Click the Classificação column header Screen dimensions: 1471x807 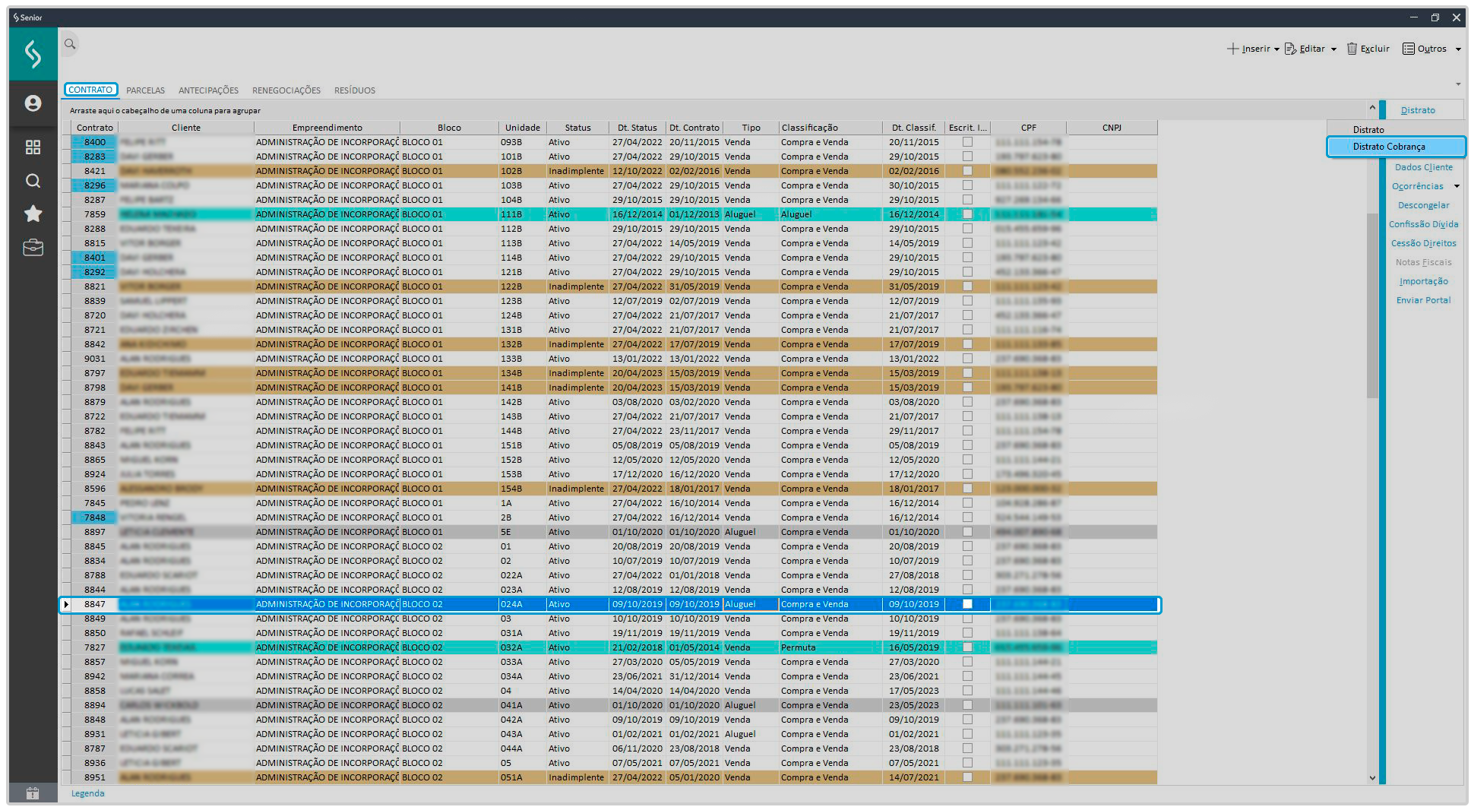(830, 128)
